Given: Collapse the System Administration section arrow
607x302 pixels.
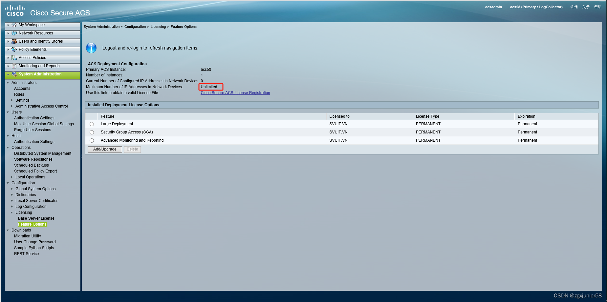Looking at the screenshot, I should point(8,74).
